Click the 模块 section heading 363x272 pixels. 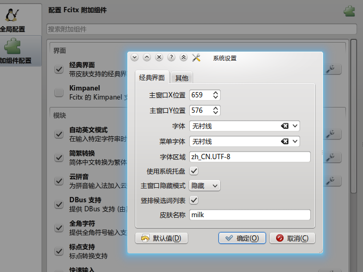point(60,116)
